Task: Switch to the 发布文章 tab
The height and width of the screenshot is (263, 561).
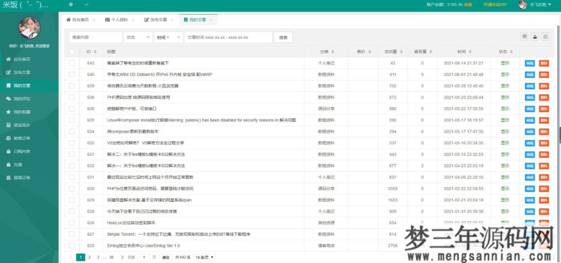Action: (156, 20)
